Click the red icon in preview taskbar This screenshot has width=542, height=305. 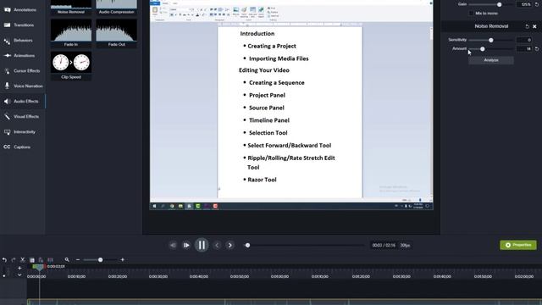215,206
